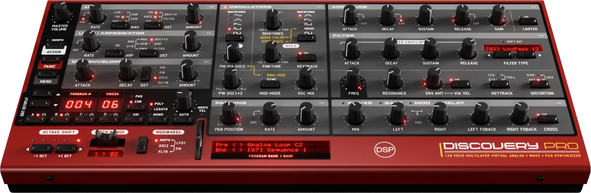591x193 pixels.
Task: Toggle the AUTO button
Action: (x=183, y=119)
